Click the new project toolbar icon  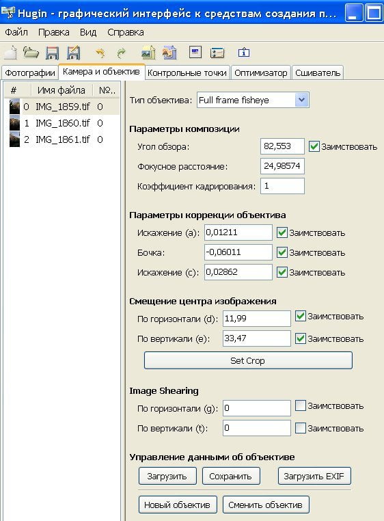11,53
